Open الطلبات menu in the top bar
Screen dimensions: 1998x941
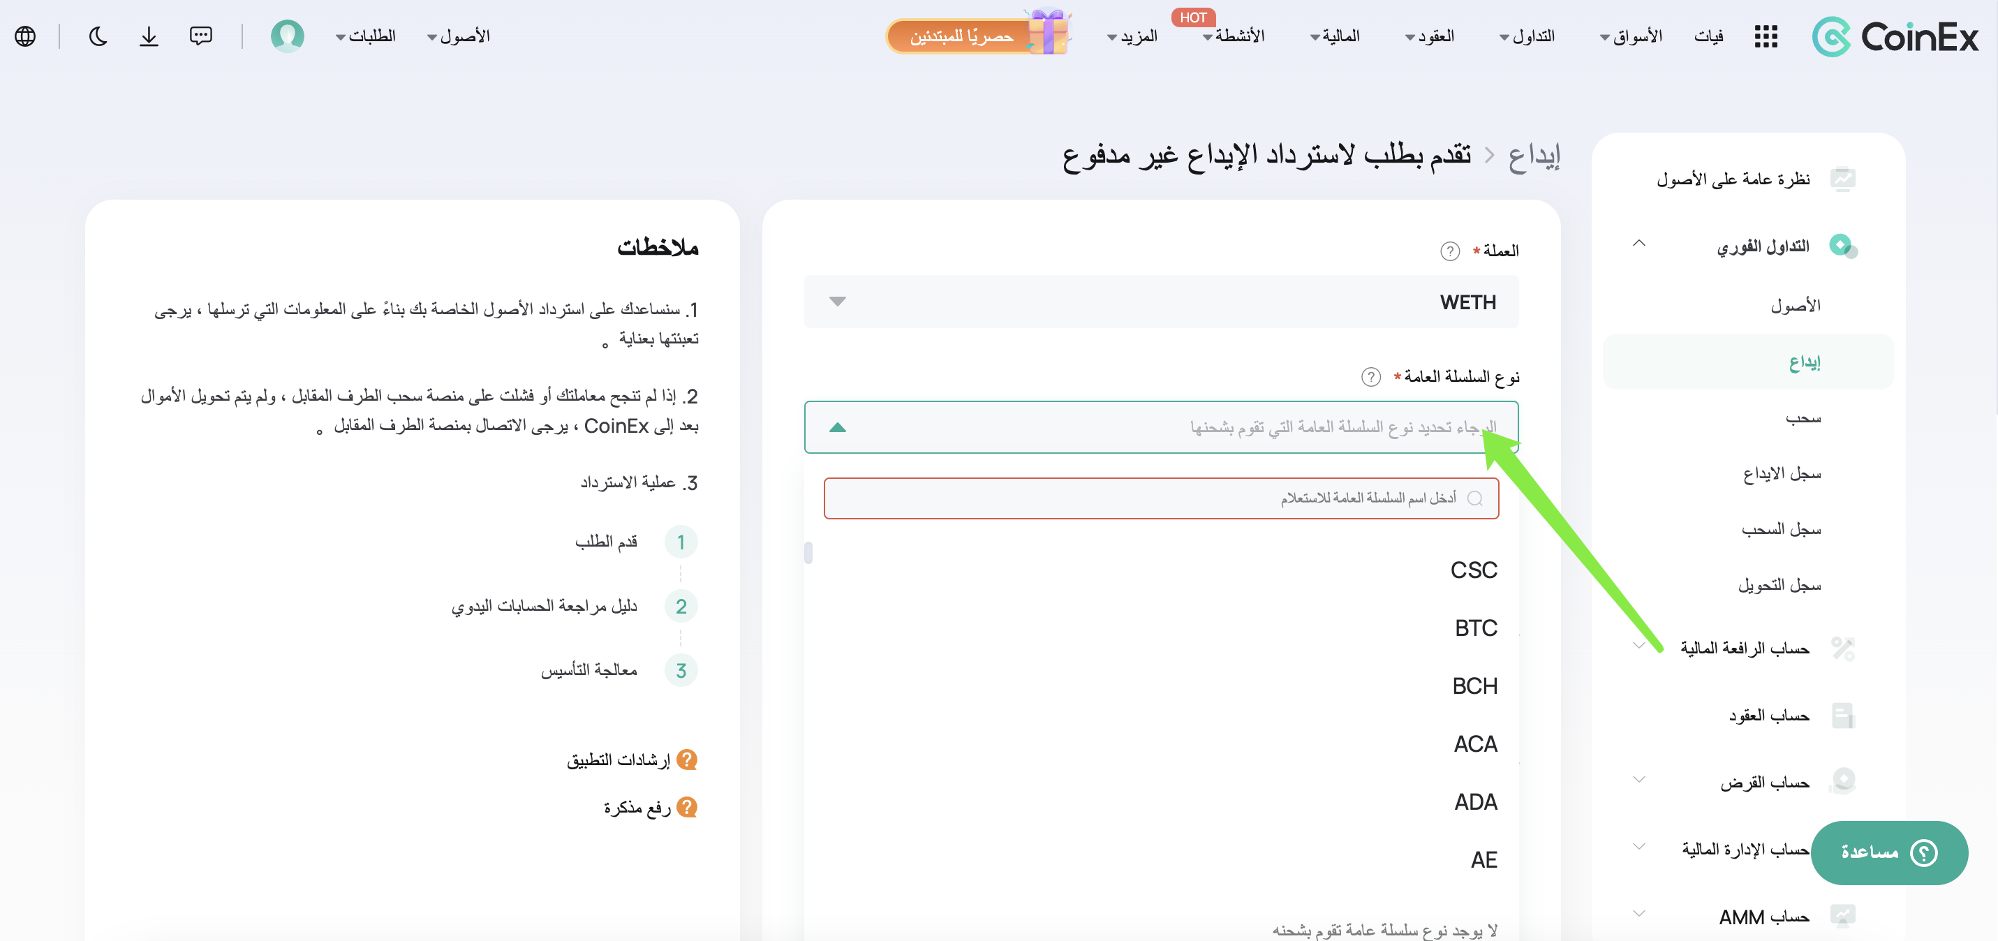tap(365, 36)
